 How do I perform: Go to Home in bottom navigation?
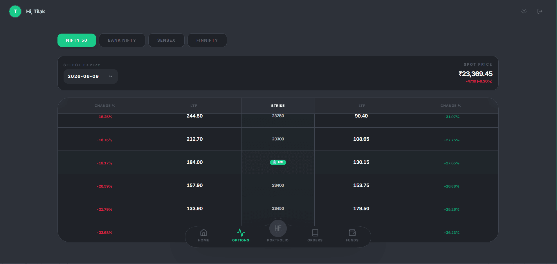point(203,236)
